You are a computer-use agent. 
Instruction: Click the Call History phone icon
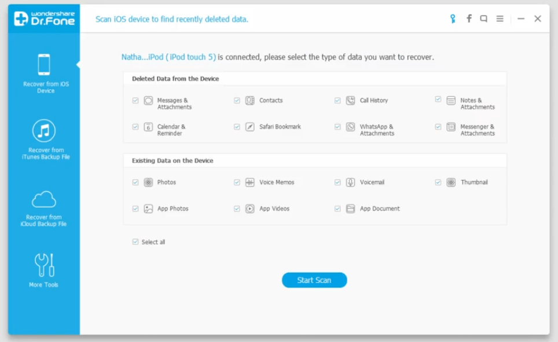click(x=351, y=100)
